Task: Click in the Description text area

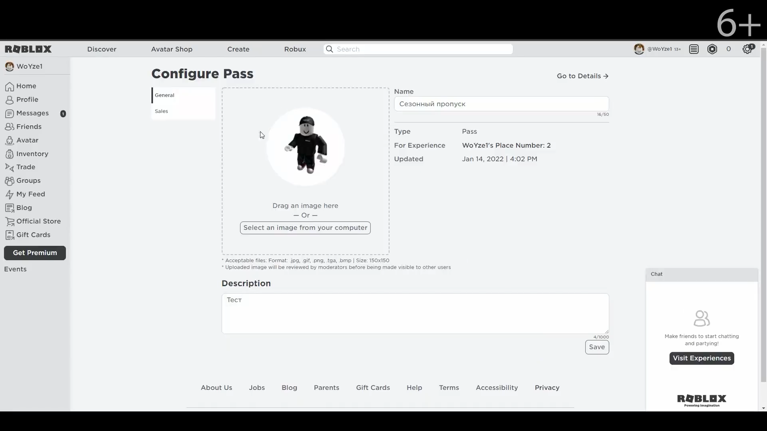Action: point(415,314)
